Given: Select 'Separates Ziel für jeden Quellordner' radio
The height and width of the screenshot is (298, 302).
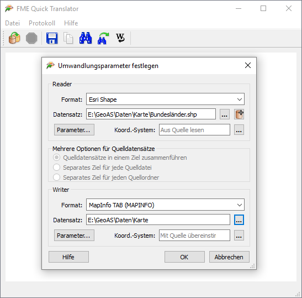Looking at the screenshot, I should (57, 177).
